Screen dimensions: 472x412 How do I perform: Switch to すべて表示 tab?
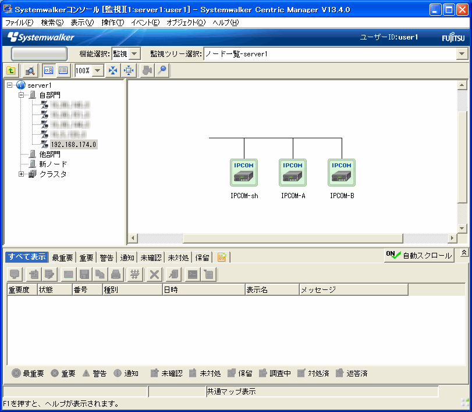click(27, 257)
